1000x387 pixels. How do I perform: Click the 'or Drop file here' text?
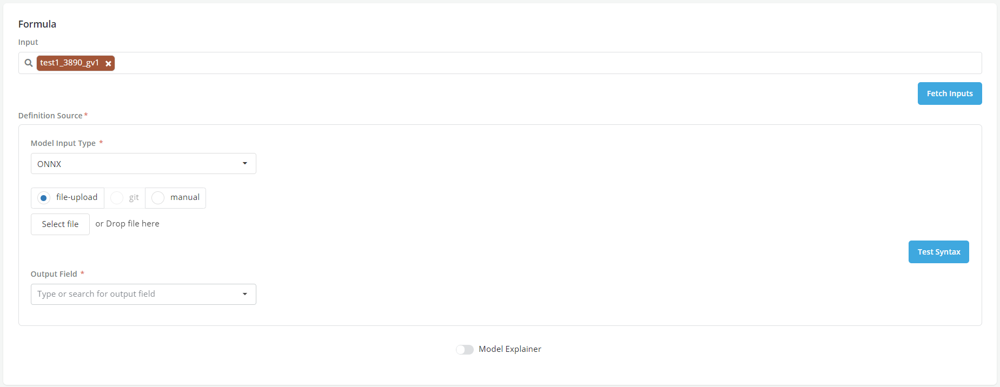pos(128,224)
